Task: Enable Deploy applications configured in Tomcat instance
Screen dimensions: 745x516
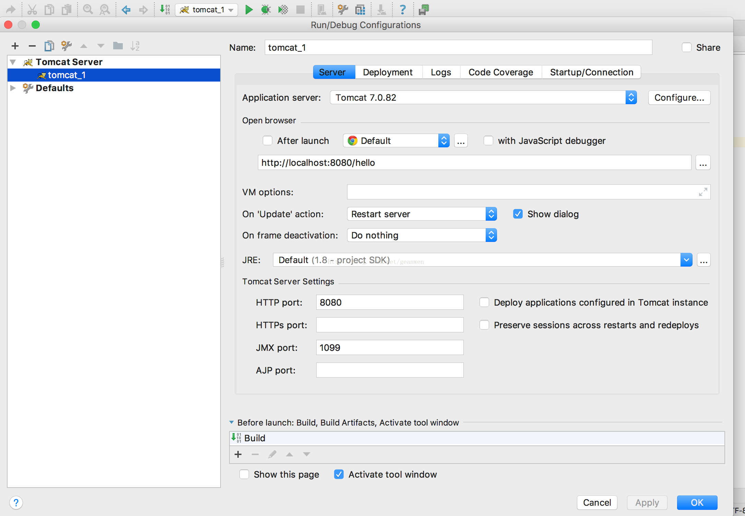Action: coord(484,302)
